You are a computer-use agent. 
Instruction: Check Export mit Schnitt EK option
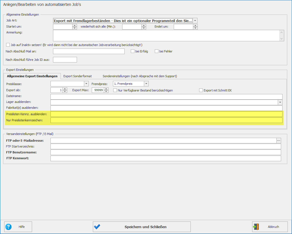[x=201, y=90]
